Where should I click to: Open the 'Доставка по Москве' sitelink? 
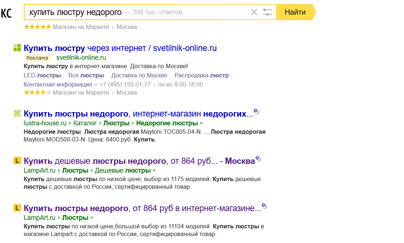(x=139, y=76)
